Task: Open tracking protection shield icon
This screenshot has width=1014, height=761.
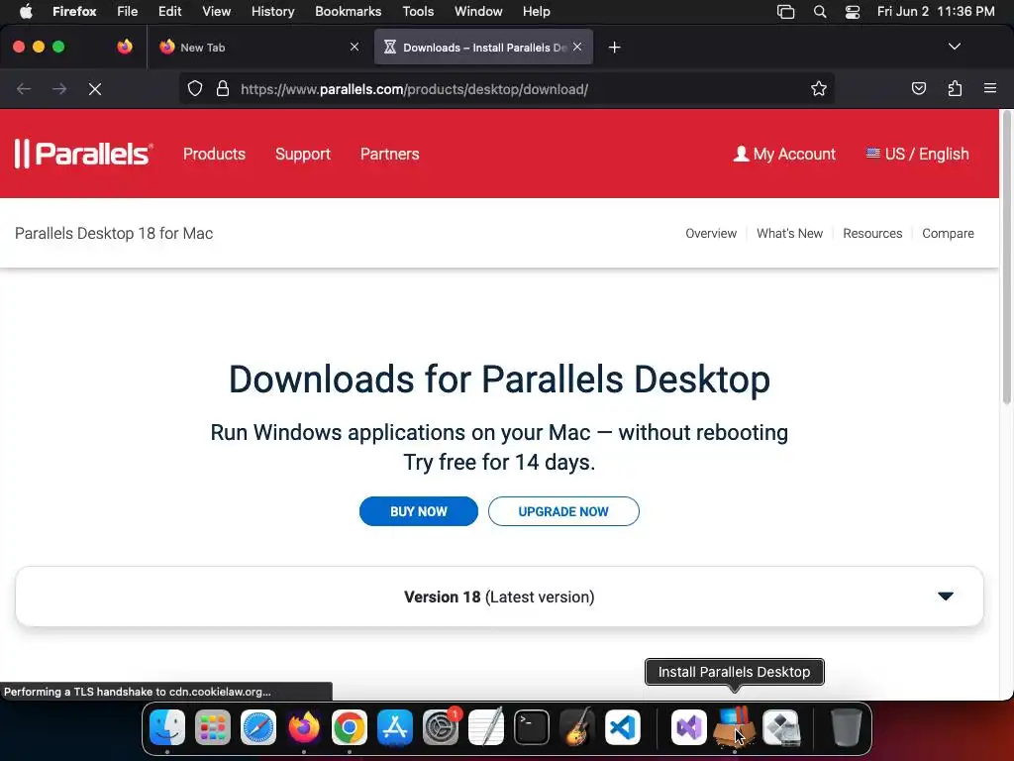Action: tap(195, 88)
